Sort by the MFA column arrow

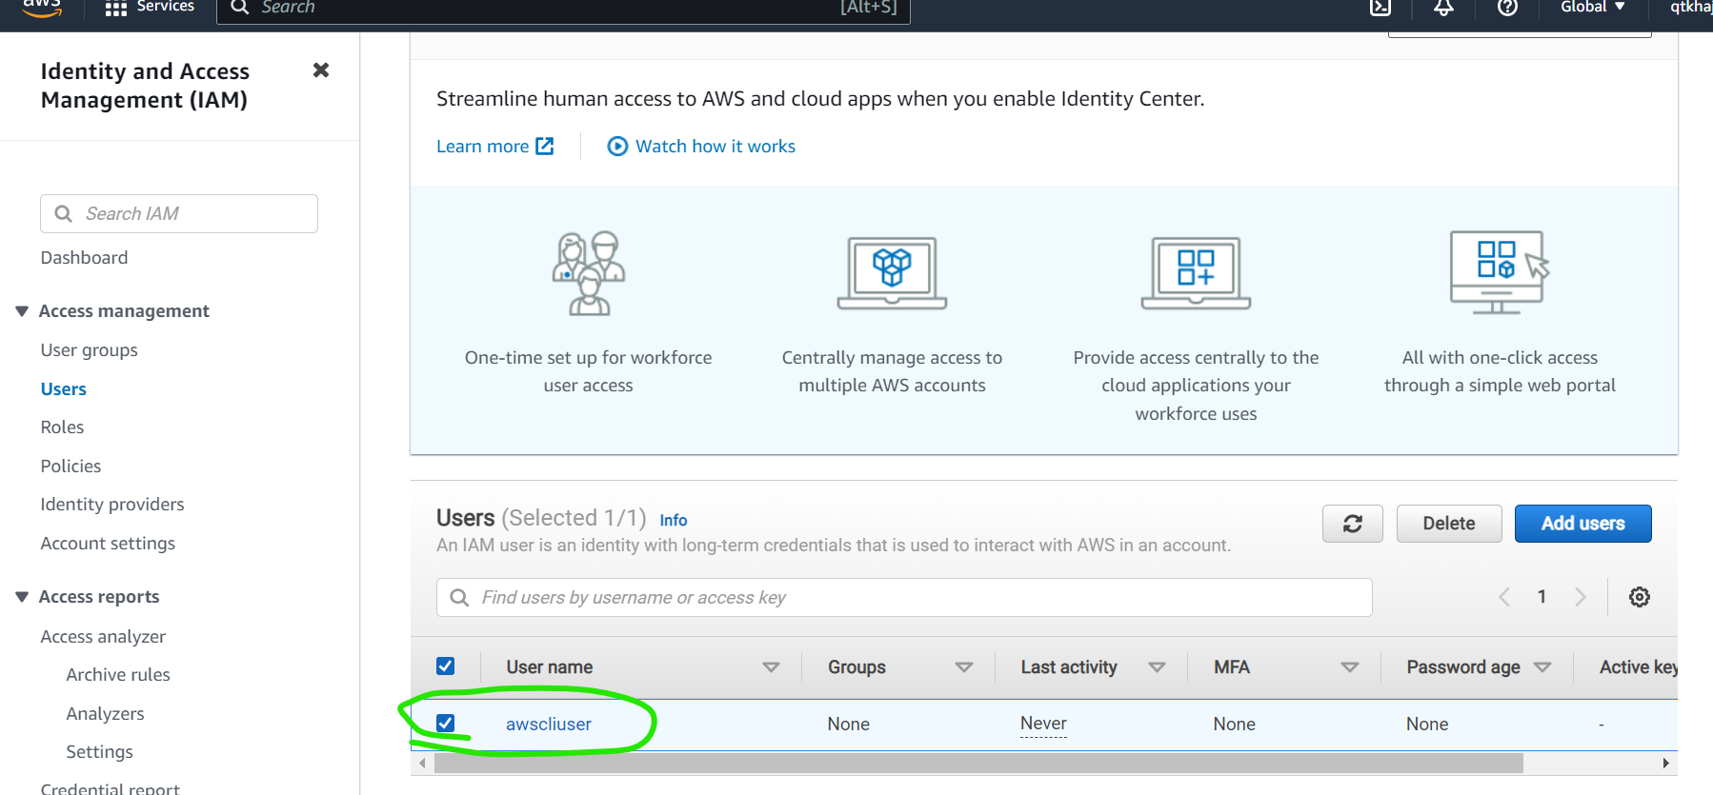click(x=1350, y=667)
